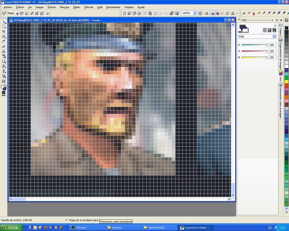Open the Edición menu
Screen dimensions: 289x231
point(20,7)
